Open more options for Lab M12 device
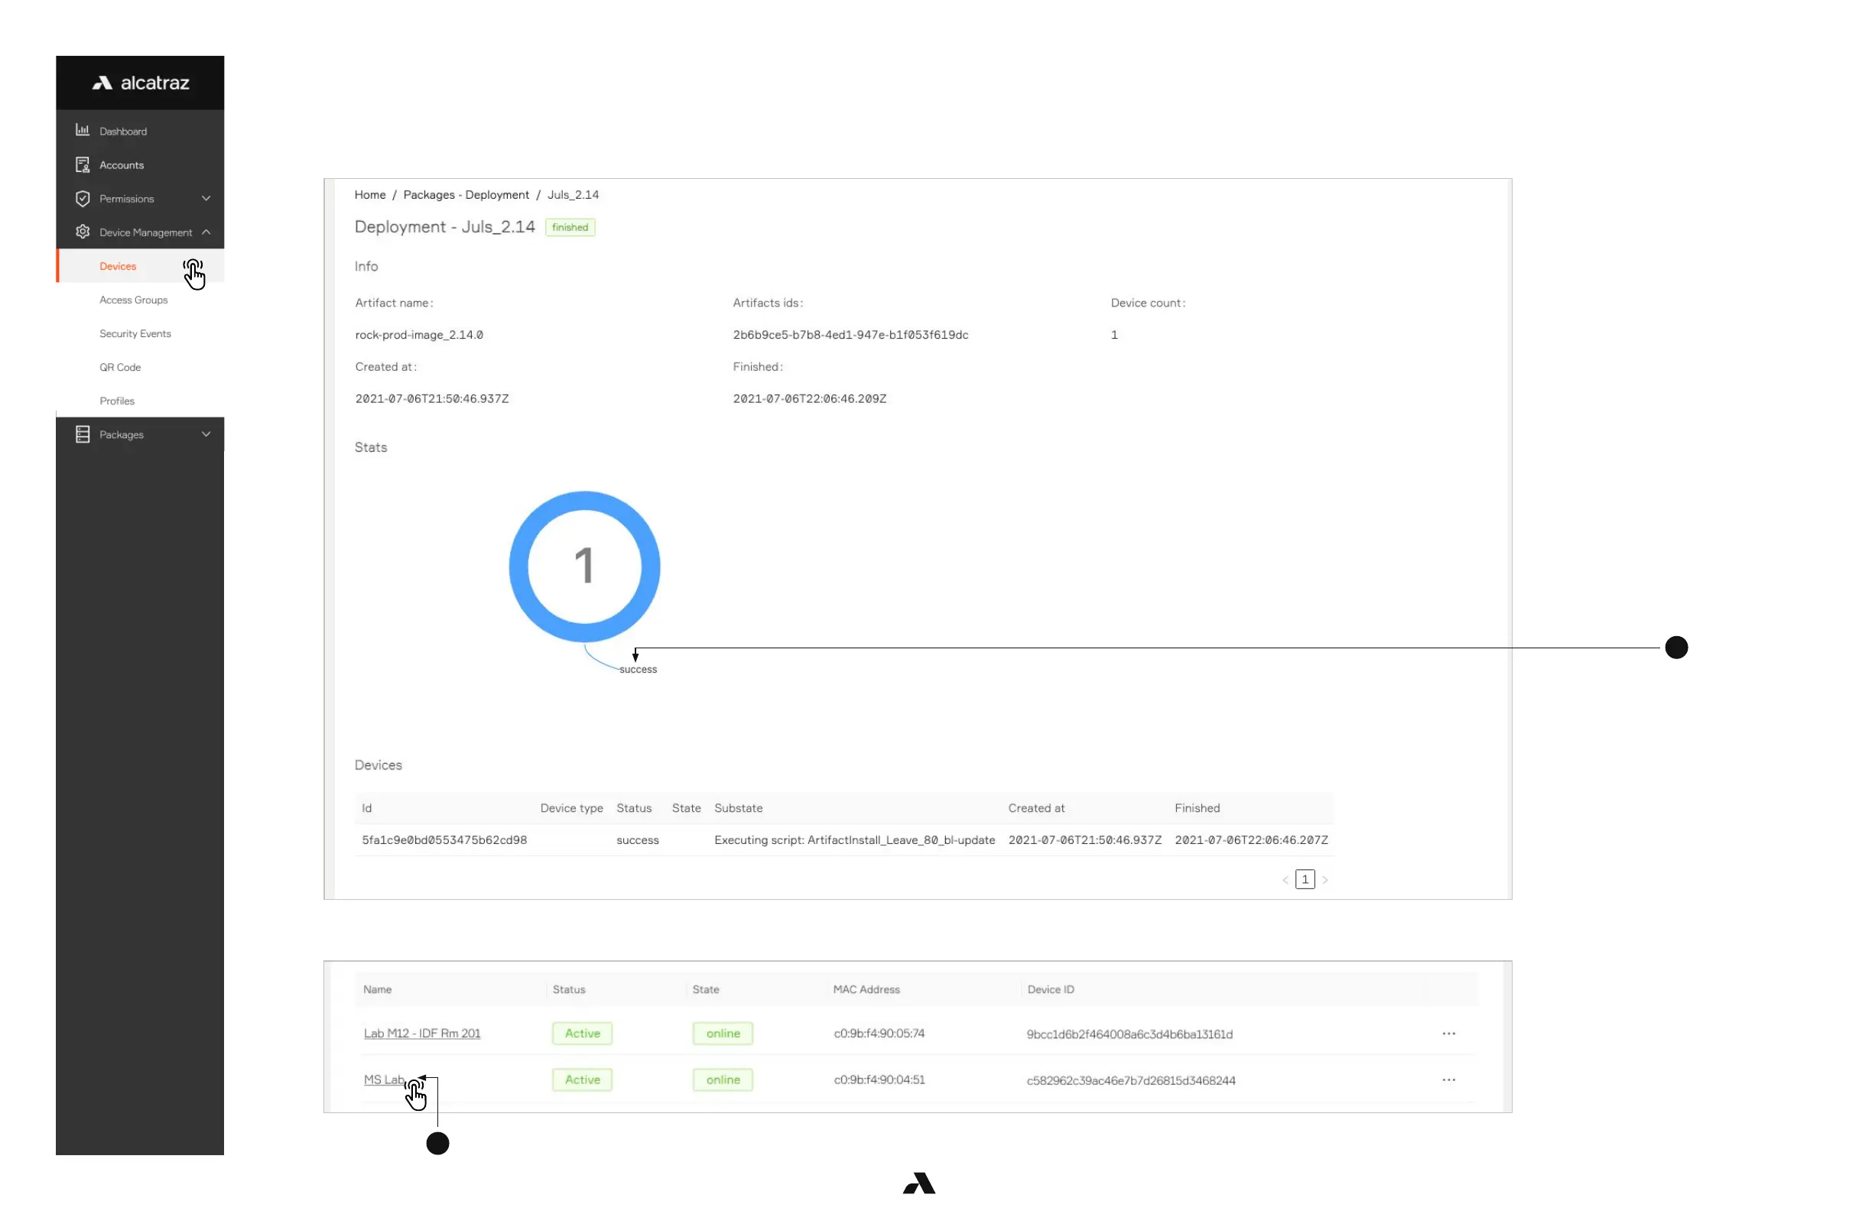The width and height of the screenshot is (1872, 1211). 1448,1034
